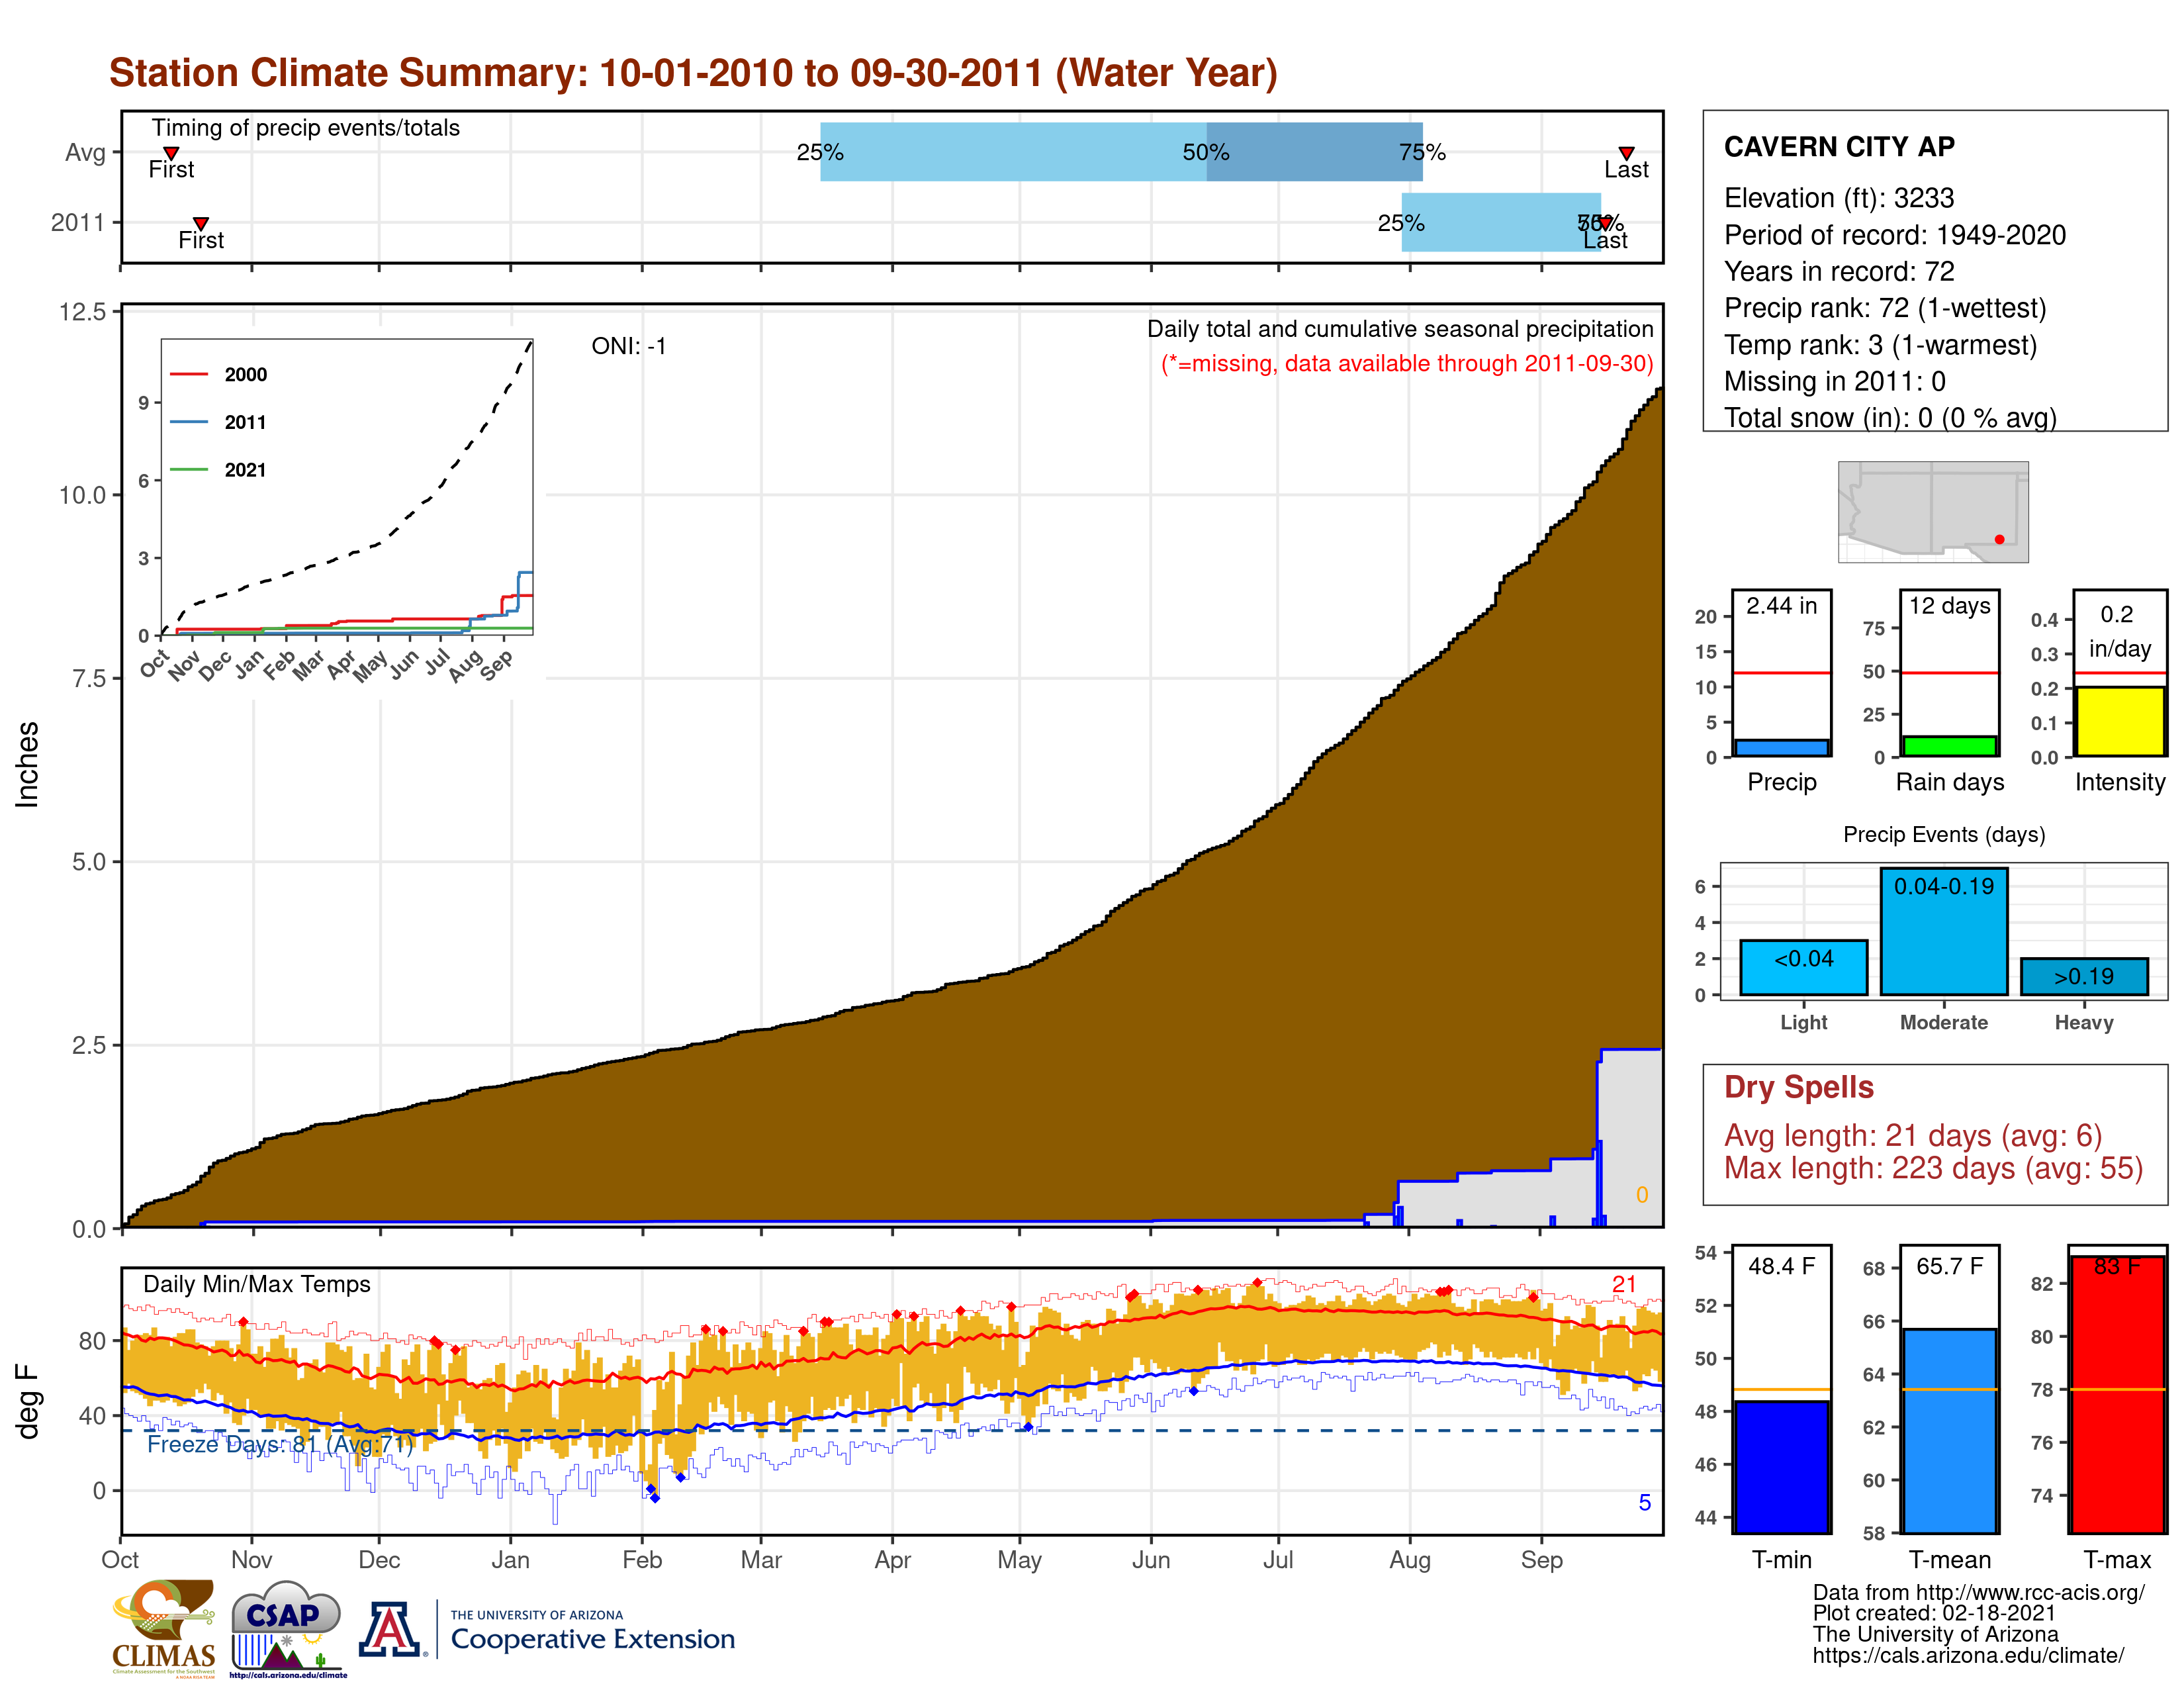Click the Precip rank: 72 line
Image resolution: width=2184 pixels, height=1688 pixels.
[1884, 308]
